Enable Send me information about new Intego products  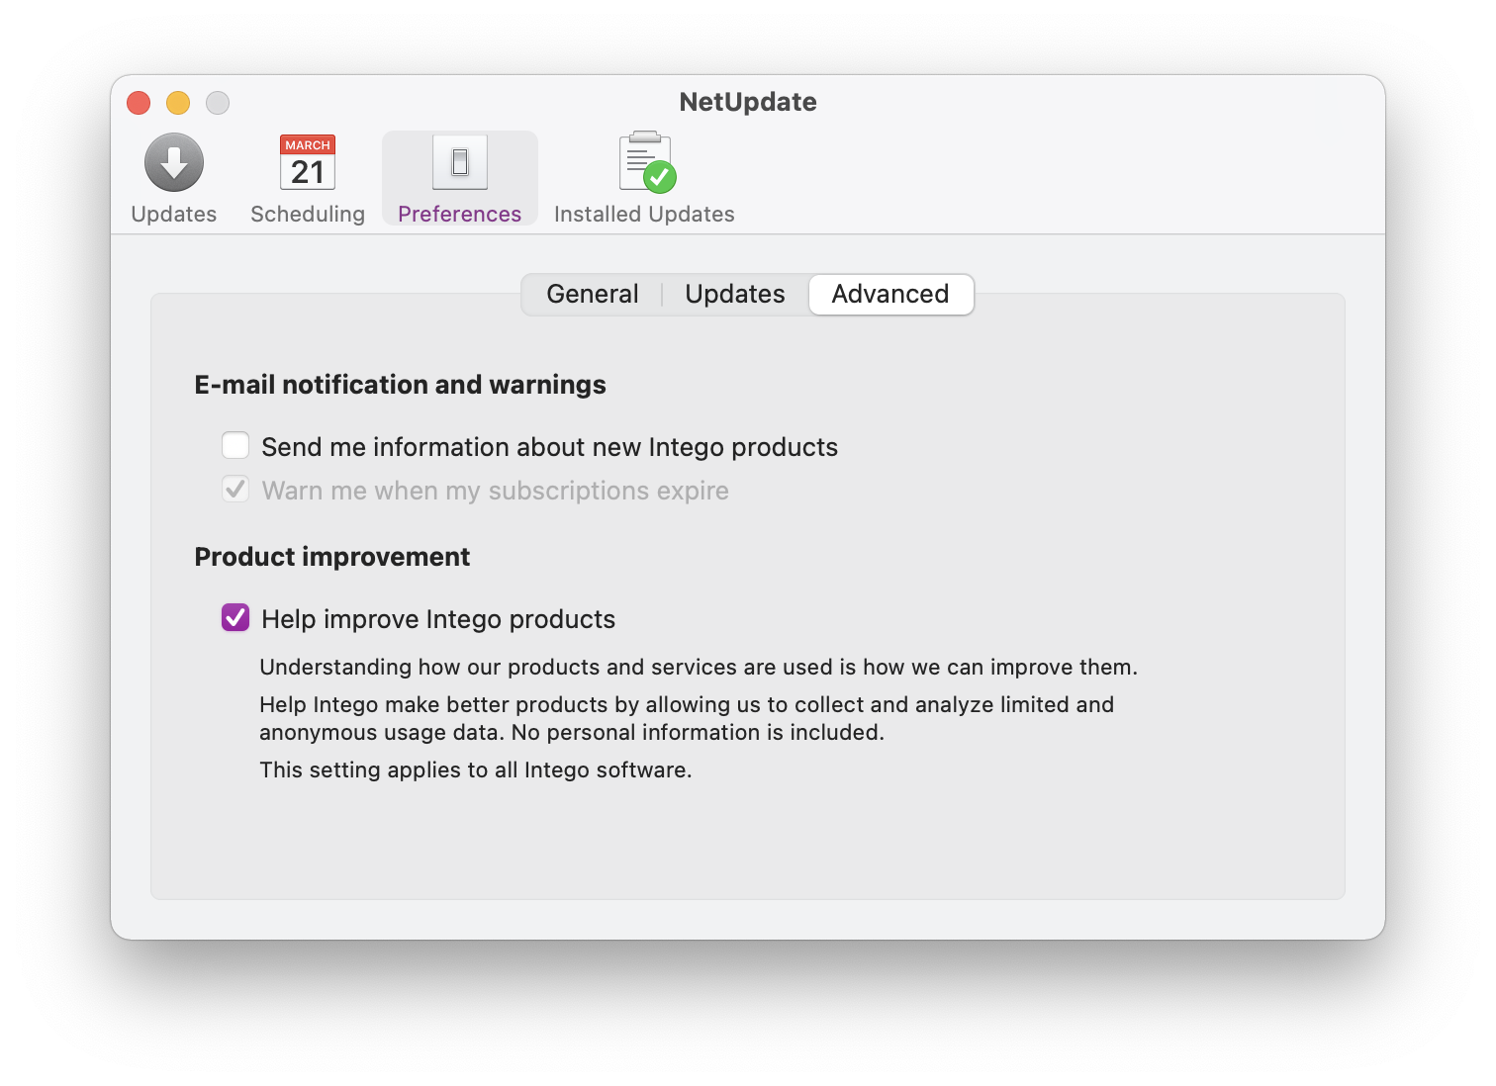[235, 446]
